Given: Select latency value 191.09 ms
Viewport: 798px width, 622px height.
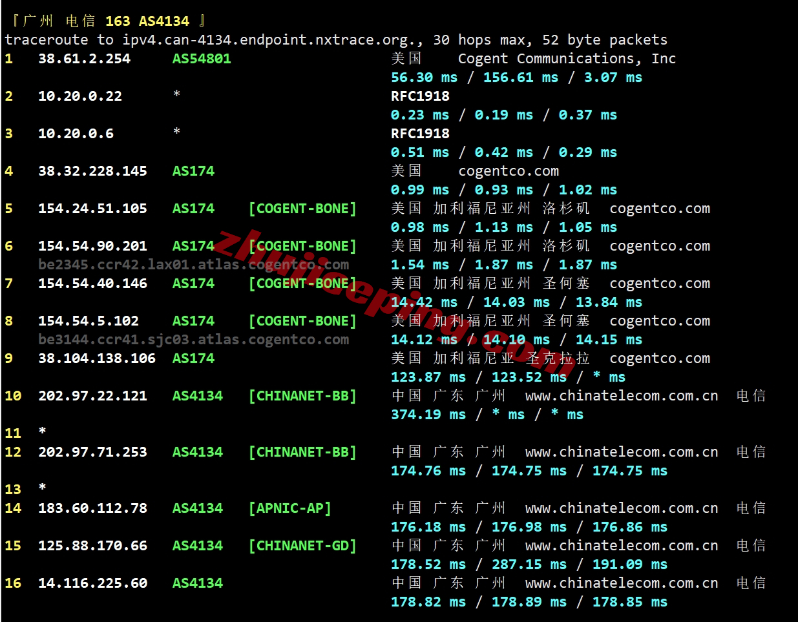Looking at the screenshot, I should [629, 565].
